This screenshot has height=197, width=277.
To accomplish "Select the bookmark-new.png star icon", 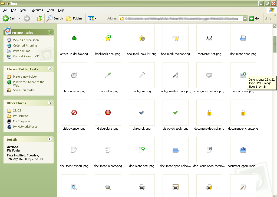I will (x=108, y=38).
